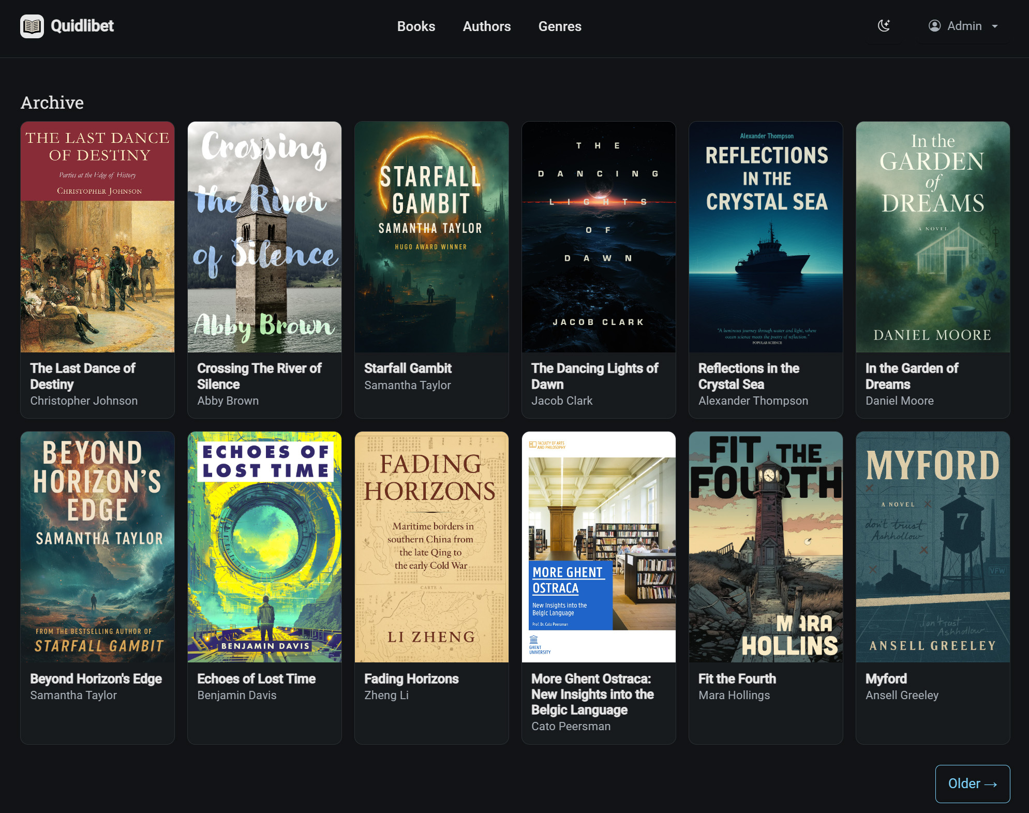Open The Last Dance of Destiny cover
This screenshot has width=1029, height=813.
coord(97,237)
